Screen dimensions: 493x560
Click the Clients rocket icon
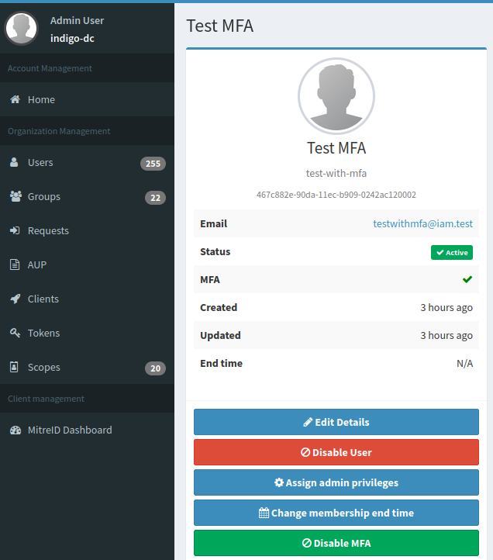pyautogui.click(x=15, y=299)
